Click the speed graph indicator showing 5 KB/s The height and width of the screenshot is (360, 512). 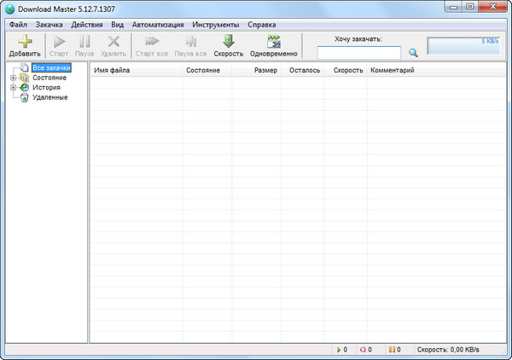click(464, 46)
